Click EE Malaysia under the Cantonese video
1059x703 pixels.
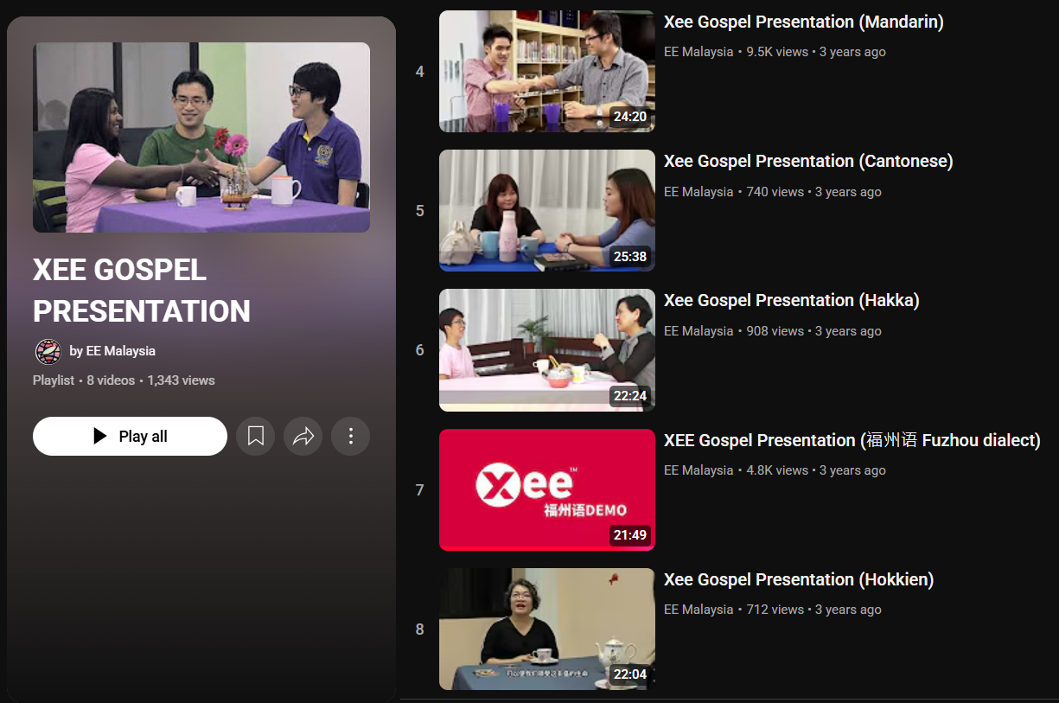point(699,192)
